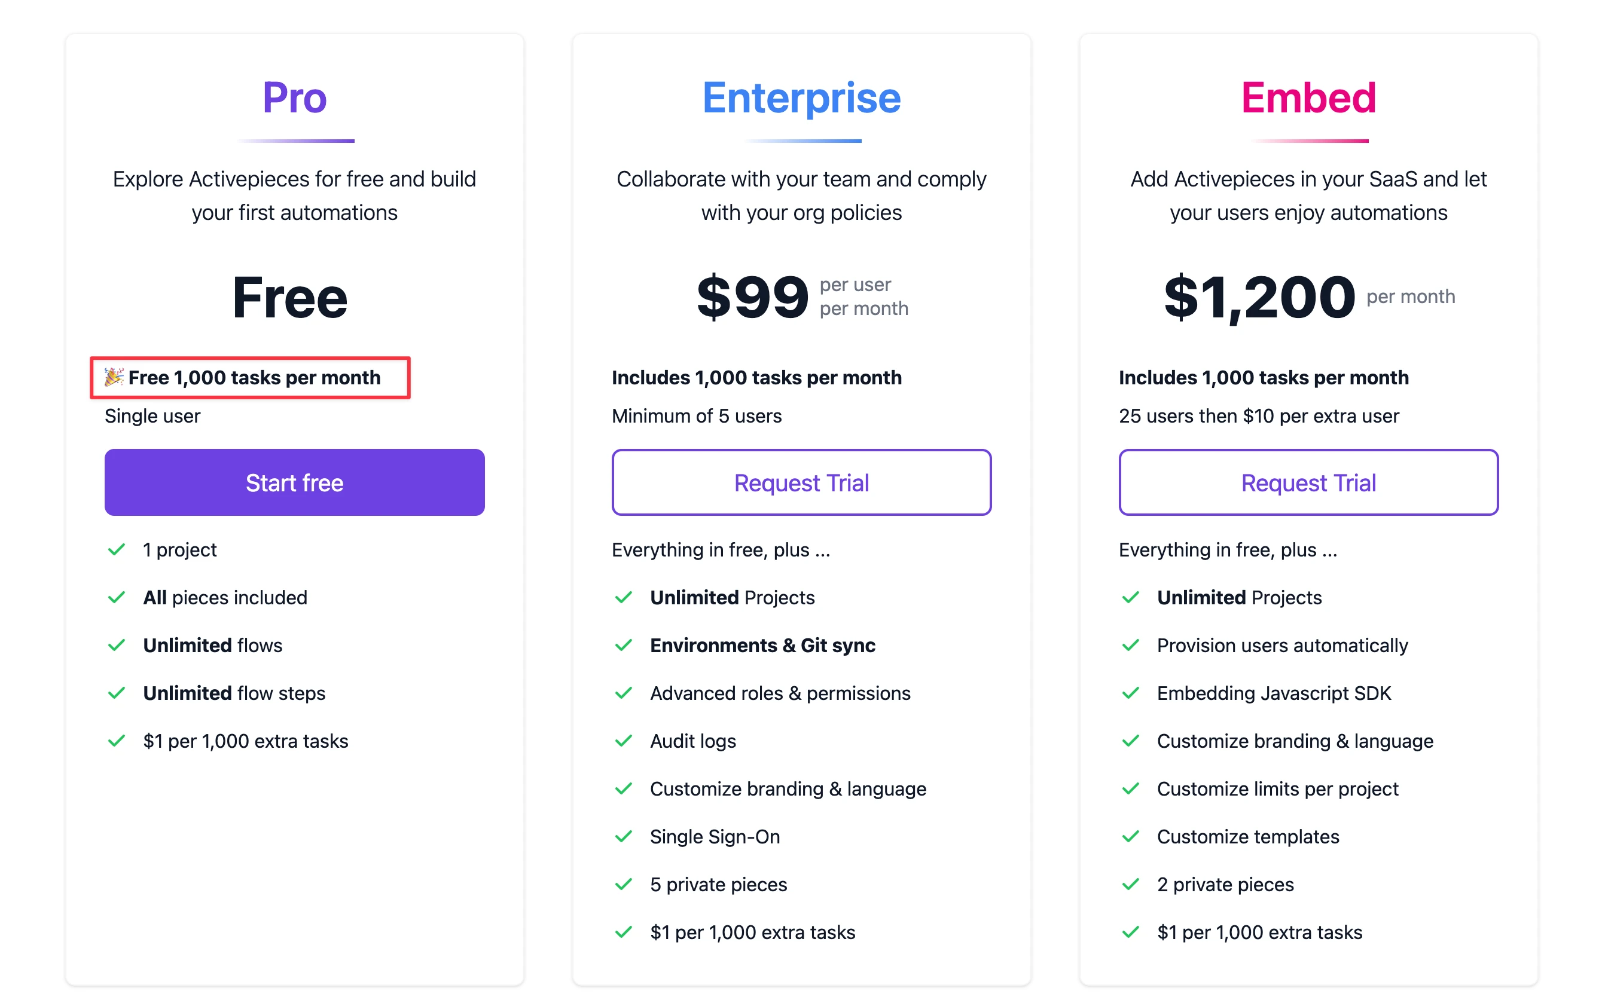
Task: Select the Pro plan heading
Action: point(295,97)
